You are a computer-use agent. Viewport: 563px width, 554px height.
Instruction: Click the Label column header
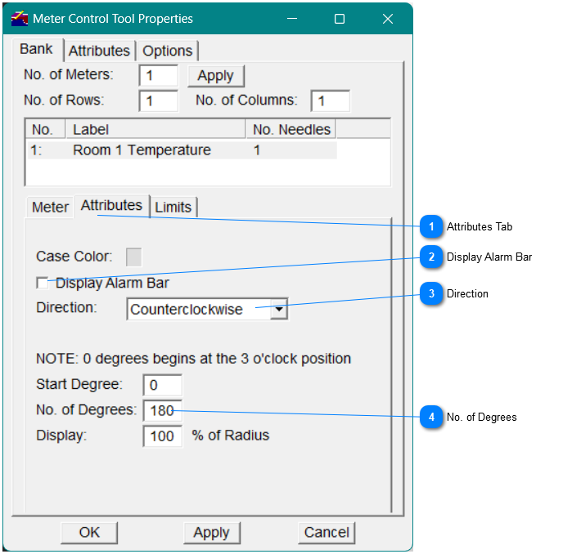(x=155, y=129)
